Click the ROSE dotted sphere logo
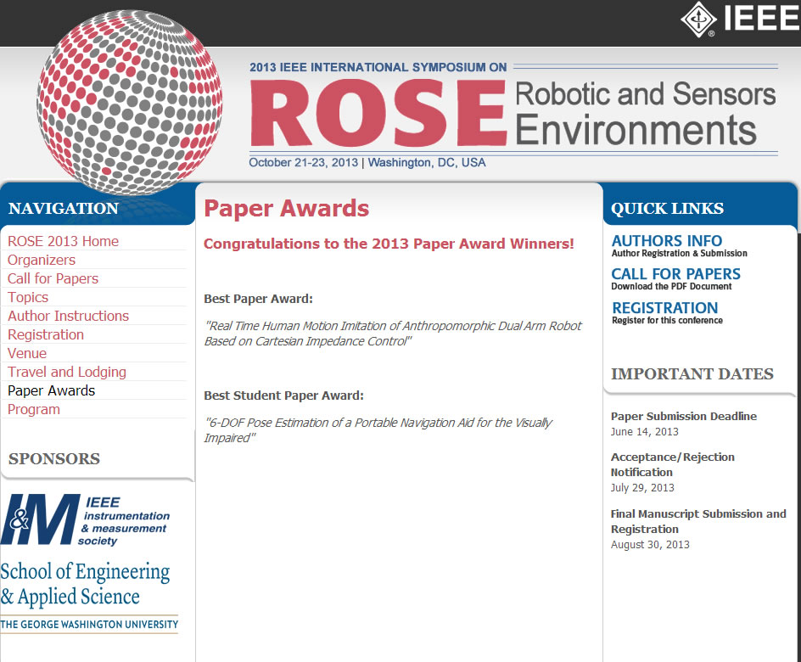 (x=129, y=102)
